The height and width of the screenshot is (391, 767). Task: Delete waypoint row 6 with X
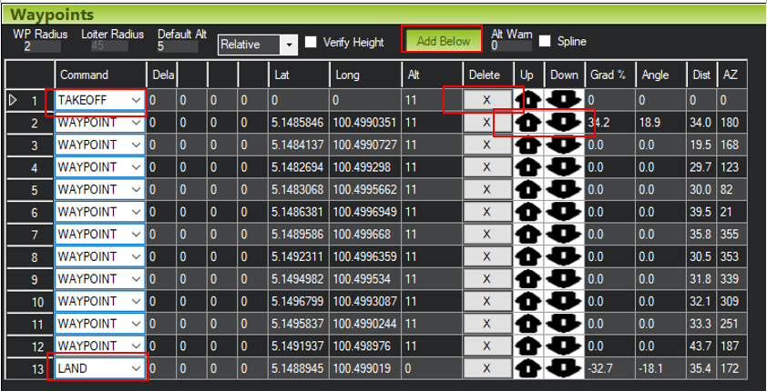(486, 212)
